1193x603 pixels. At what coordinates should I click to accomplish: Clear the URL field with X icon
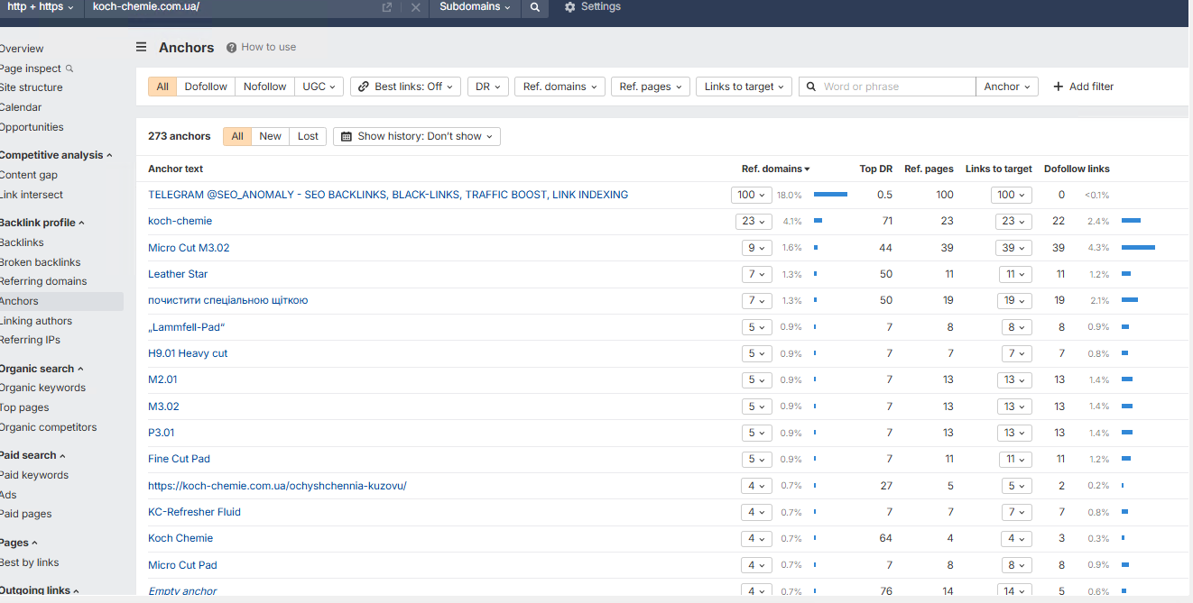pos(415,7)
